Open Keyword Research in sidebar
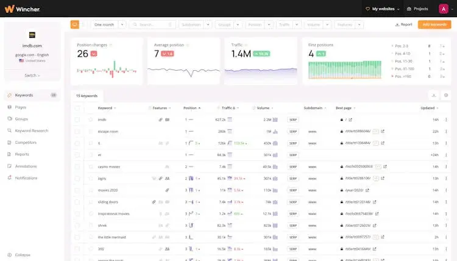 click(x=32, y=130)
